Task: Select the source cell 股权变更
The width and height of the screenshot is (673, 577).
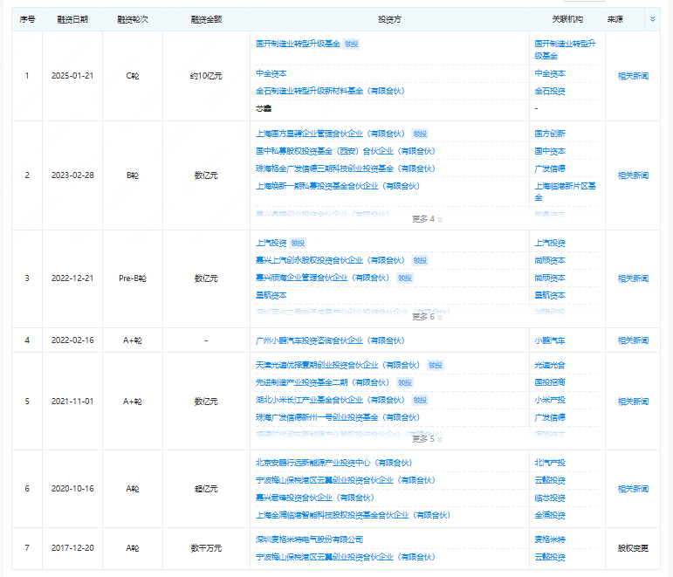Action: click(x=633, y=548)
